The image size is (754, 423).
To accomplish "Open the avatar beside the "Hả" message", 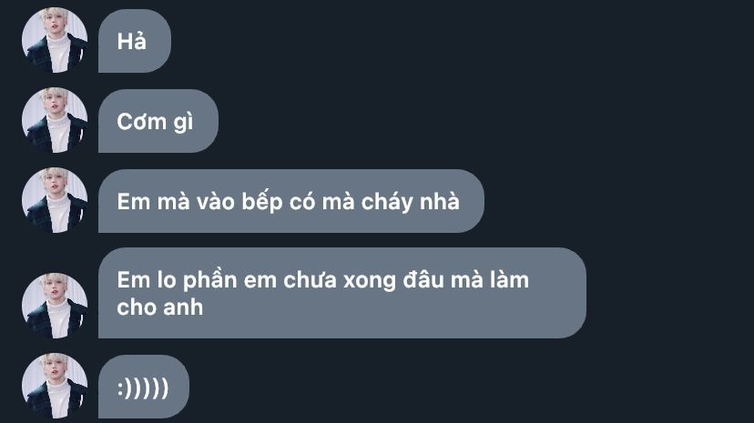I will click(x=55, y=40).
